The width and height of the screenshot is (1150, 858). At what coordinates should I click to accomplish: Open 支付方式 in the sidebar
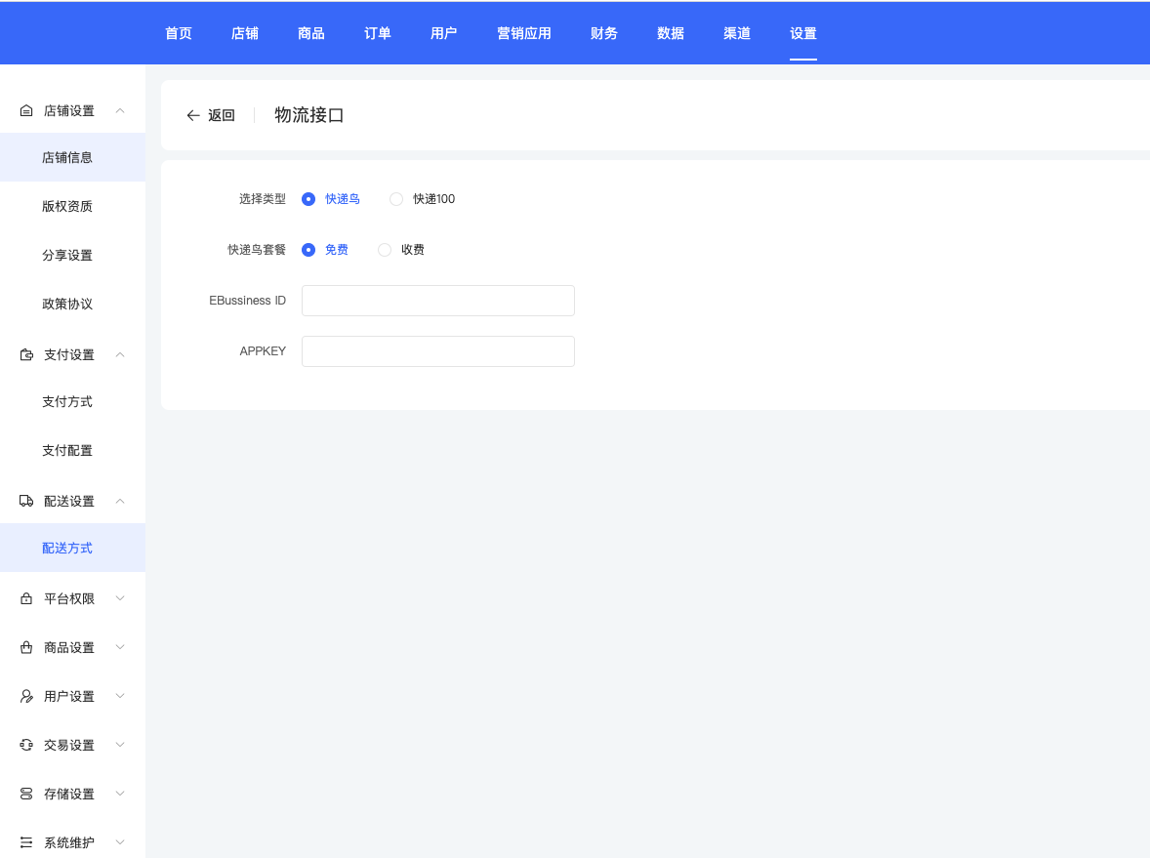coord(67,402)
